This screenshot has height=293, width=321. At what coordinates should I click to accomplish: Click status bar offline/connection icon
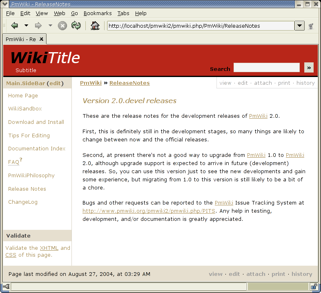(6, 286)
